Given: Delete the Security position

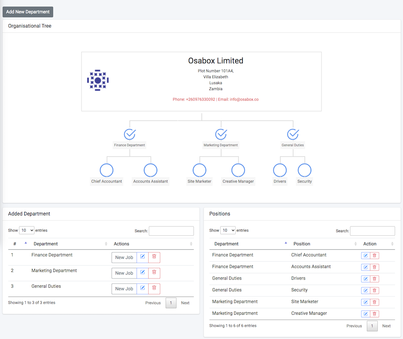Looking at the screenshot, I should (374, 290).
